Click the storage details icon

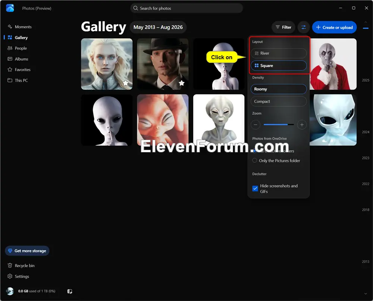click(x=70, y=291)
